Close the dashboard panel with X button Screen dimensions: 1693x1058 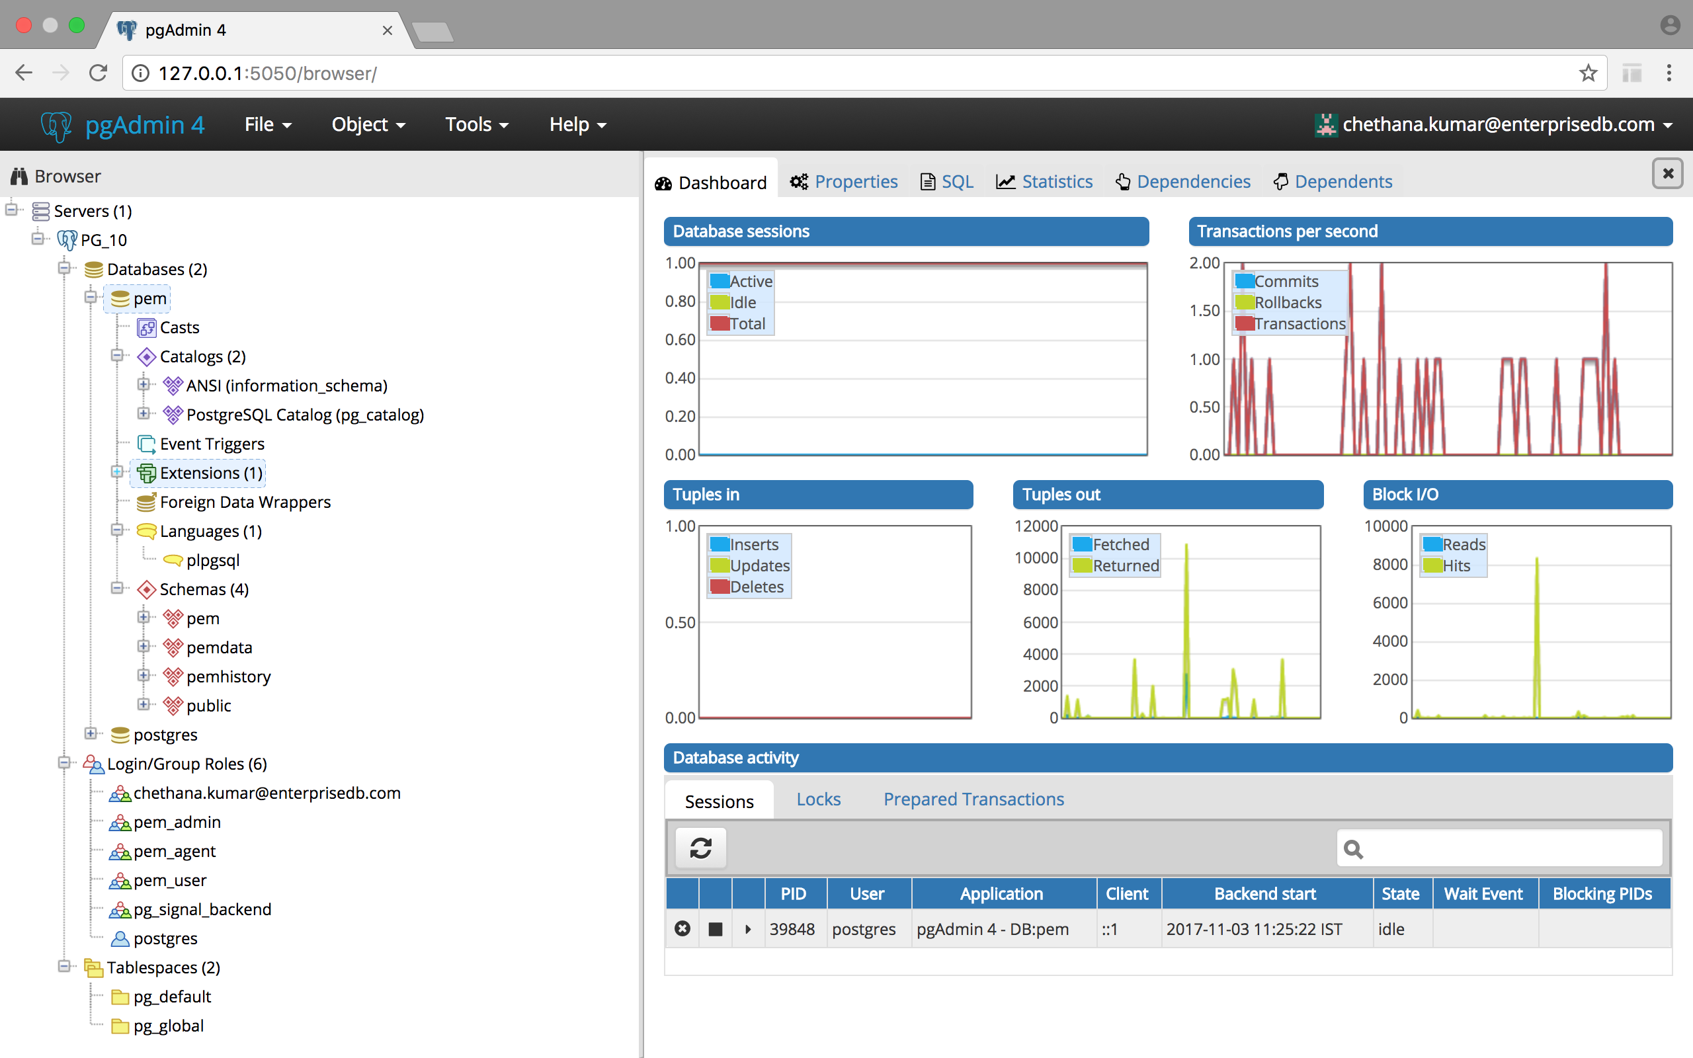[1667, 173]
